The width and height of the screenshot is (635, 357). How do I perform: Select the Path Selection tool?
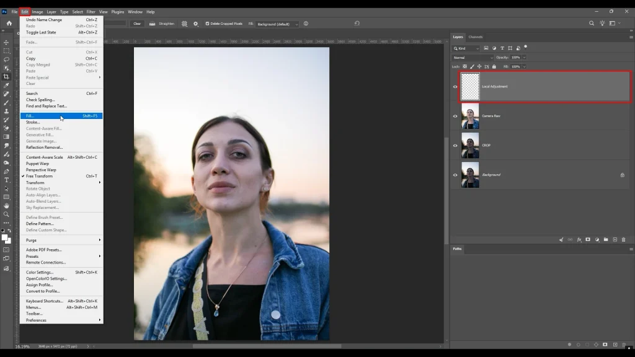[x=6, y=188]
